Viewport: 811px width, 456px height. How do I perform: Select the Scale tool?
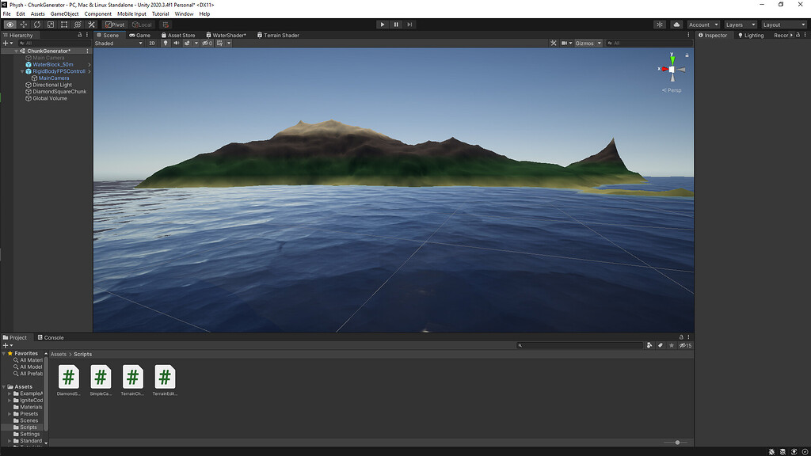[x=49, y=25]
